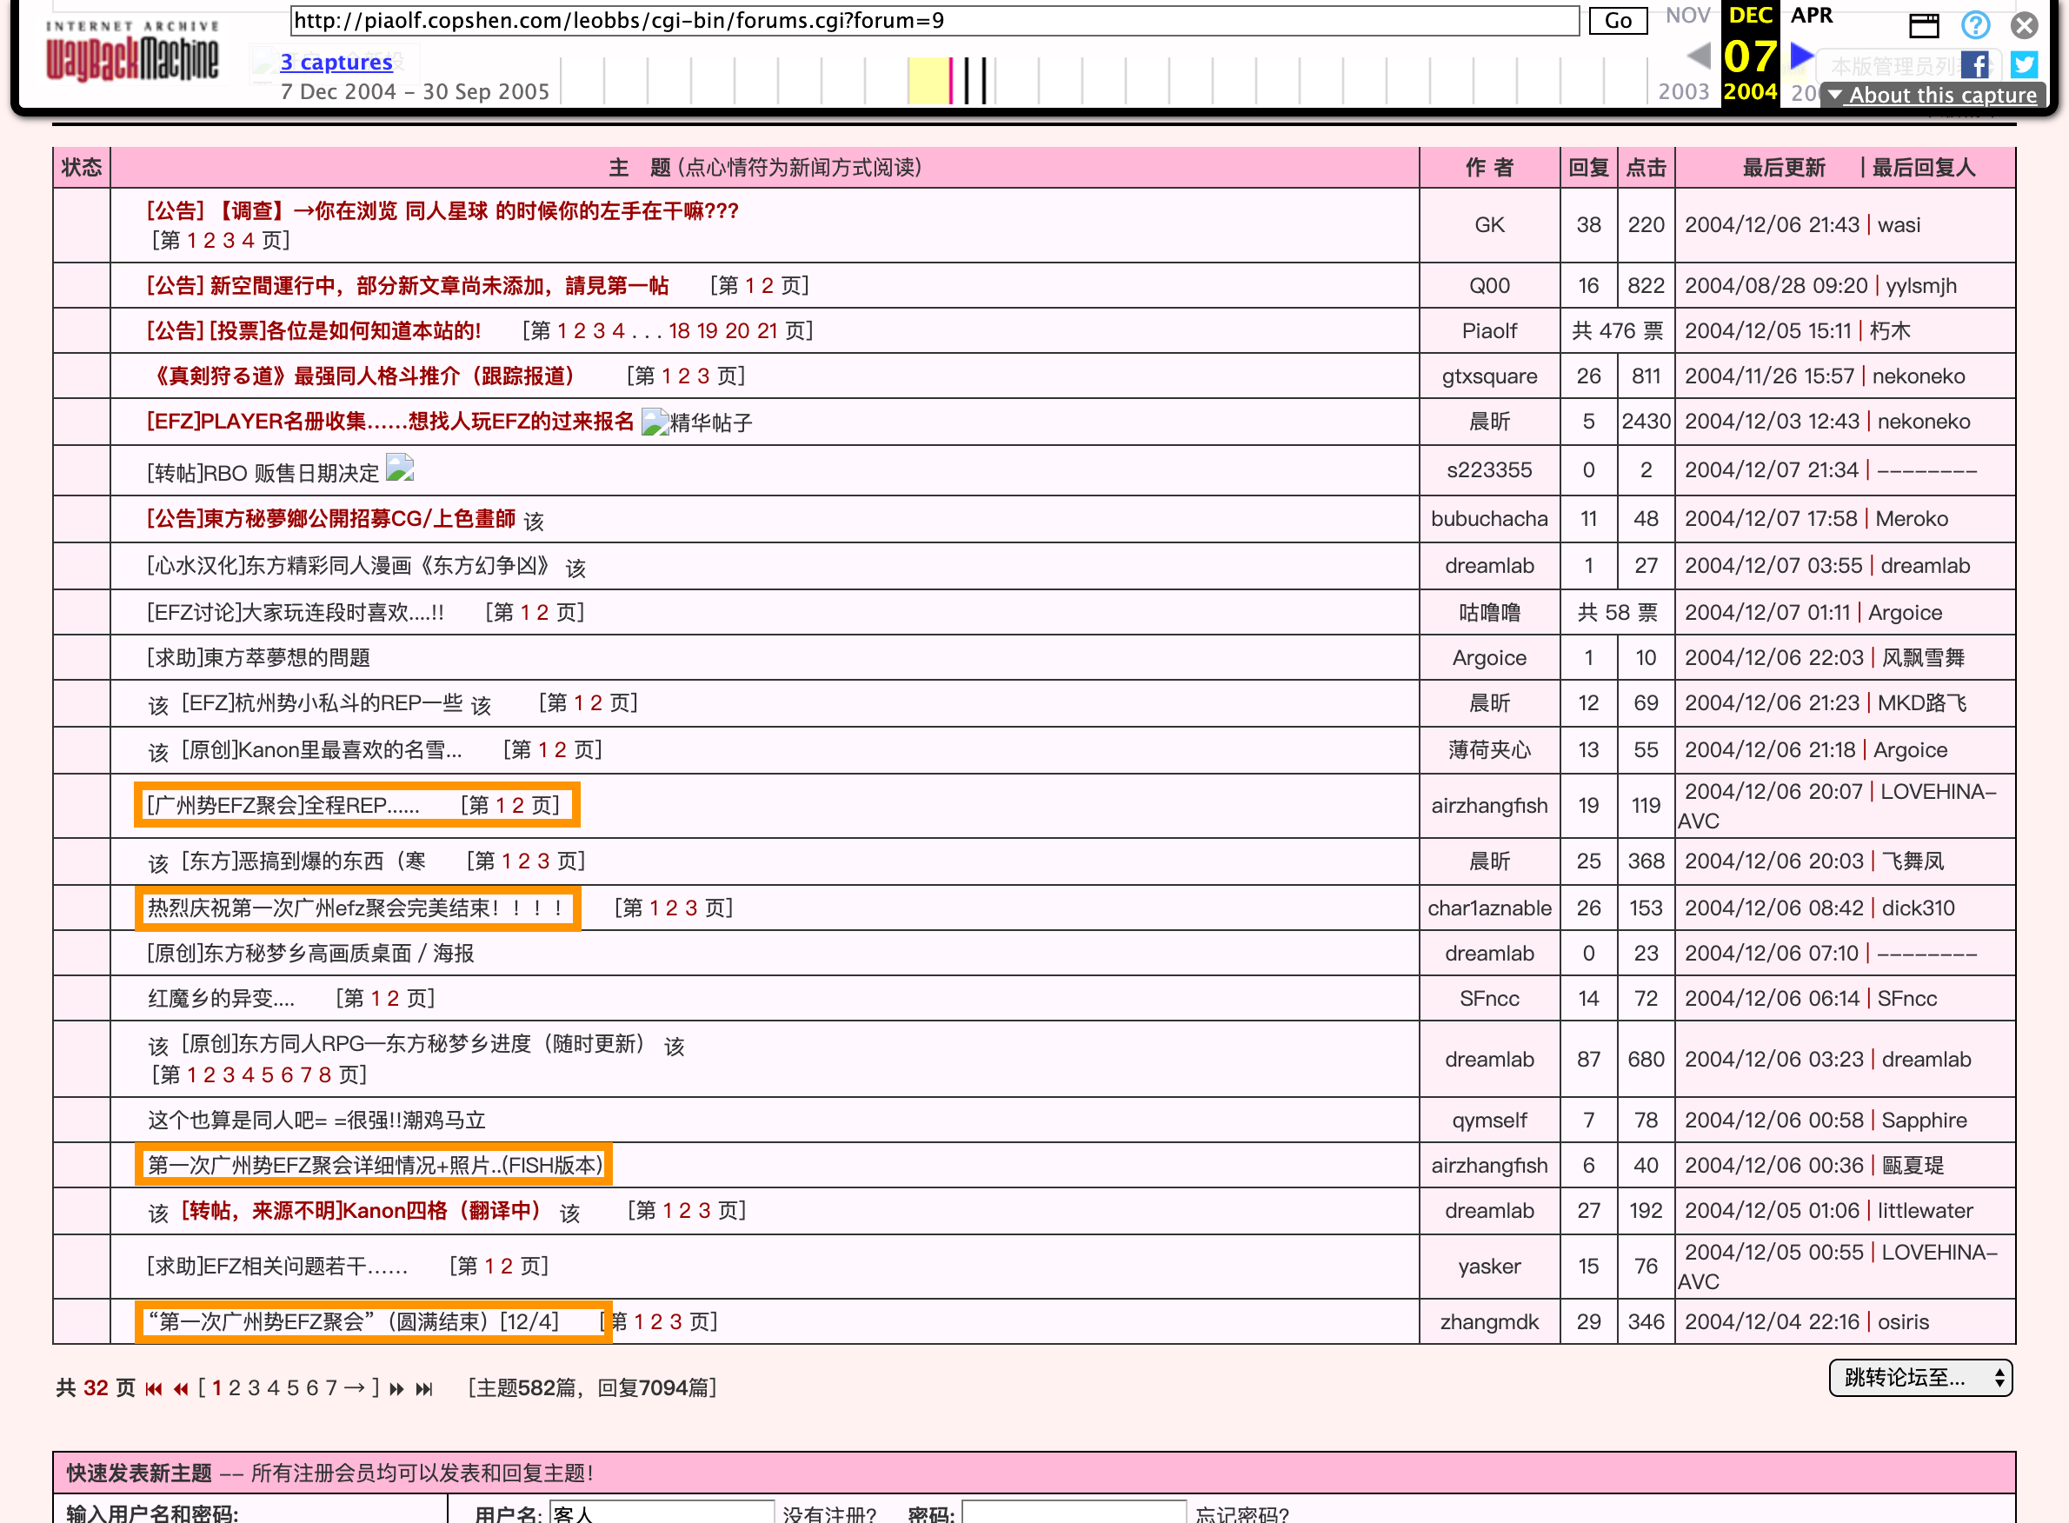Viewport: 2069px width, 1523px height.
Task: View the profile of author zhangmdk
Action: click(x=1489, y=1321)
